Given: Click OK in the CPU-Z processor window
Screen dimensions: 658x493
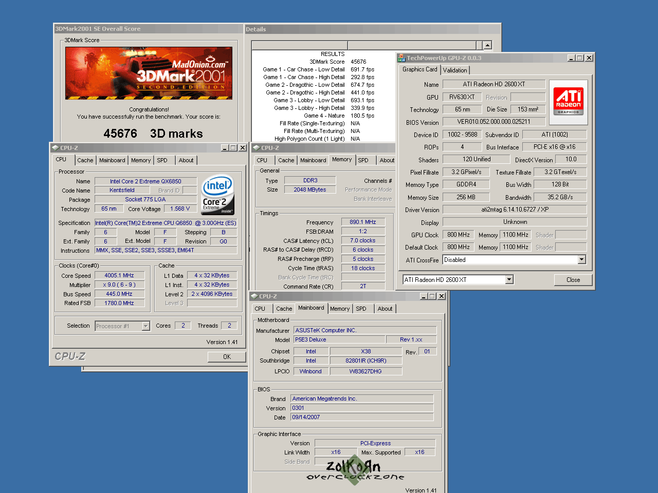Looking at the screenshot, I should tap(227, 357).
